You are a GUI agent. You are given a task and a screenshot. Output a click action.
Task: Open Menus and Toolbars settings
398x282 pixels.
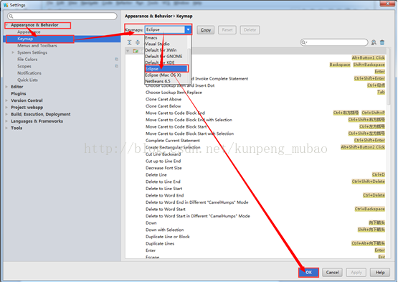click(x=37, y=45)
